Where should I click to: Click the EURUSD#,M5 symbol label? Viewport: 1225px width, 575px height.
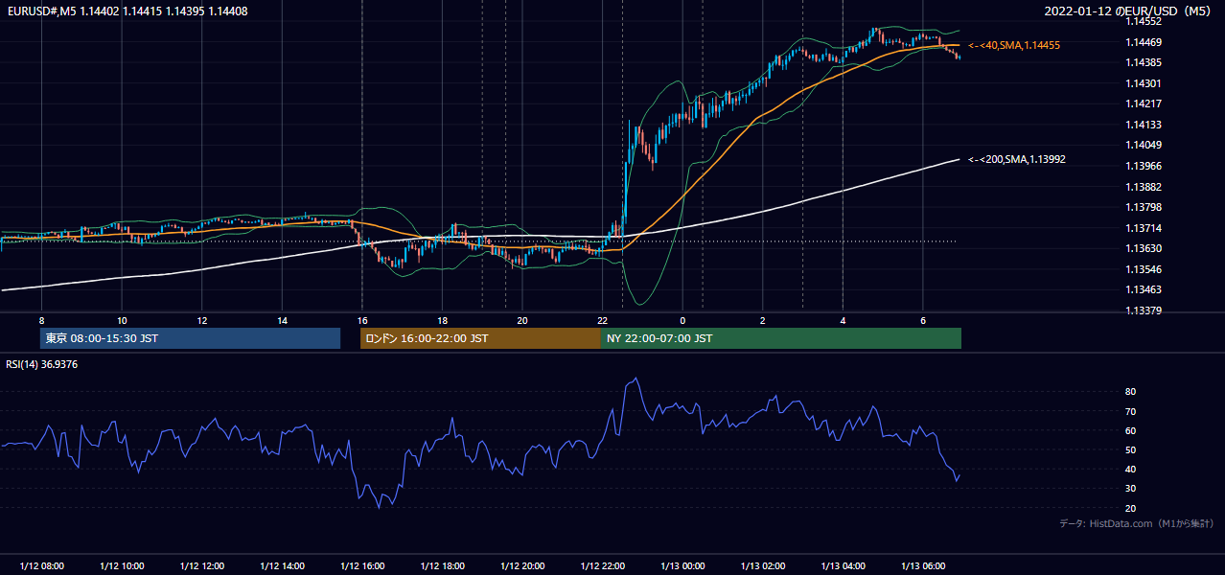click(40, 11)
